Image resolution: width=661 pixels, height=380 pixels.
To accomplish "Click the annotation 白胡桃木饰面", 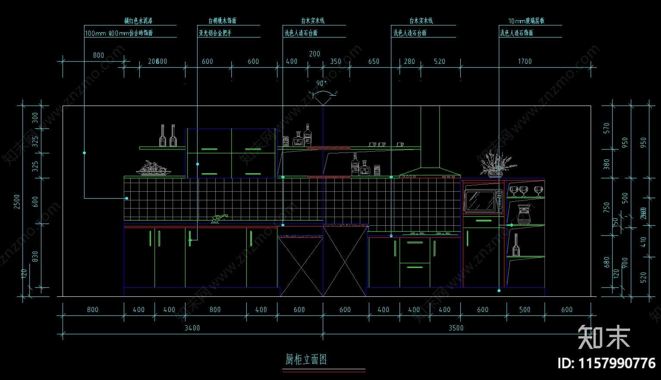I will (222, 21).
